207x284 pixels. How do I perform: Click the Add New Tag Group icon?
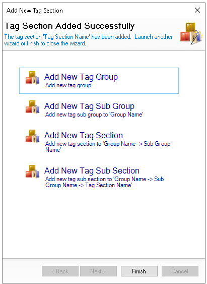tap(32, 78)
